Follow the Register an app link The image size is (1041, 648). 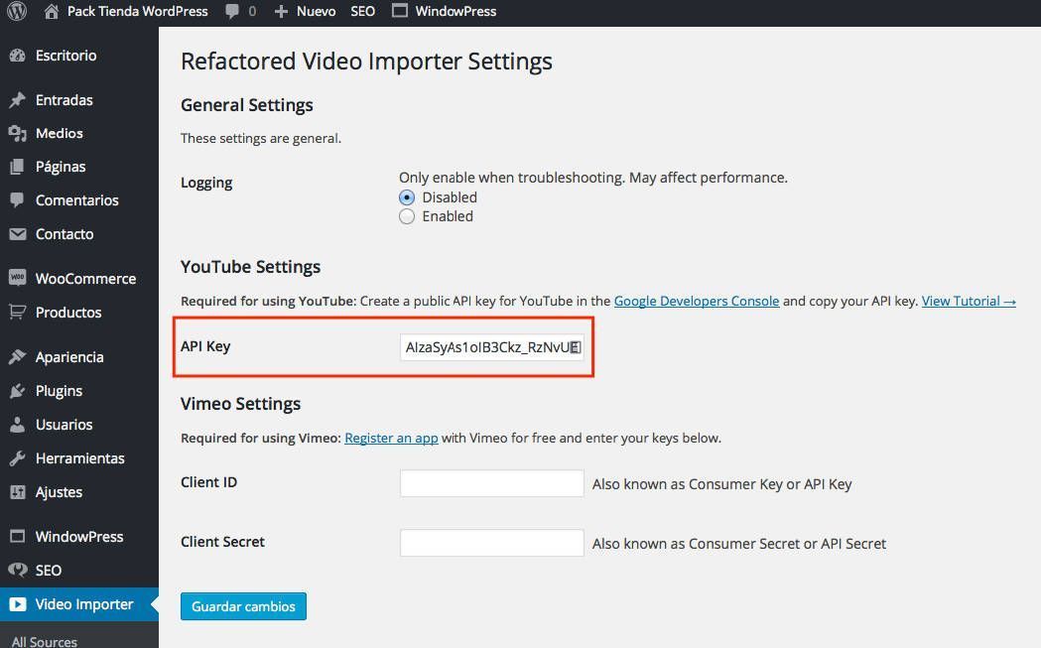[x=391, y=439]
